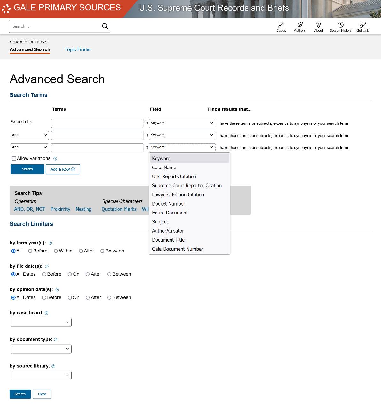Select All radio for term years
This screenshot has height=404, width=381.
pyautogui.click(x=13, y=251)
